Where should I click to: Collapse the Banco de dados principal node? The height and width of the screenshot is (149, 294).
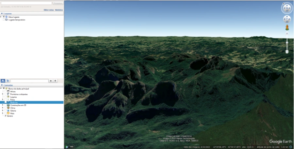pyautogui.click(x=1, y=89)
